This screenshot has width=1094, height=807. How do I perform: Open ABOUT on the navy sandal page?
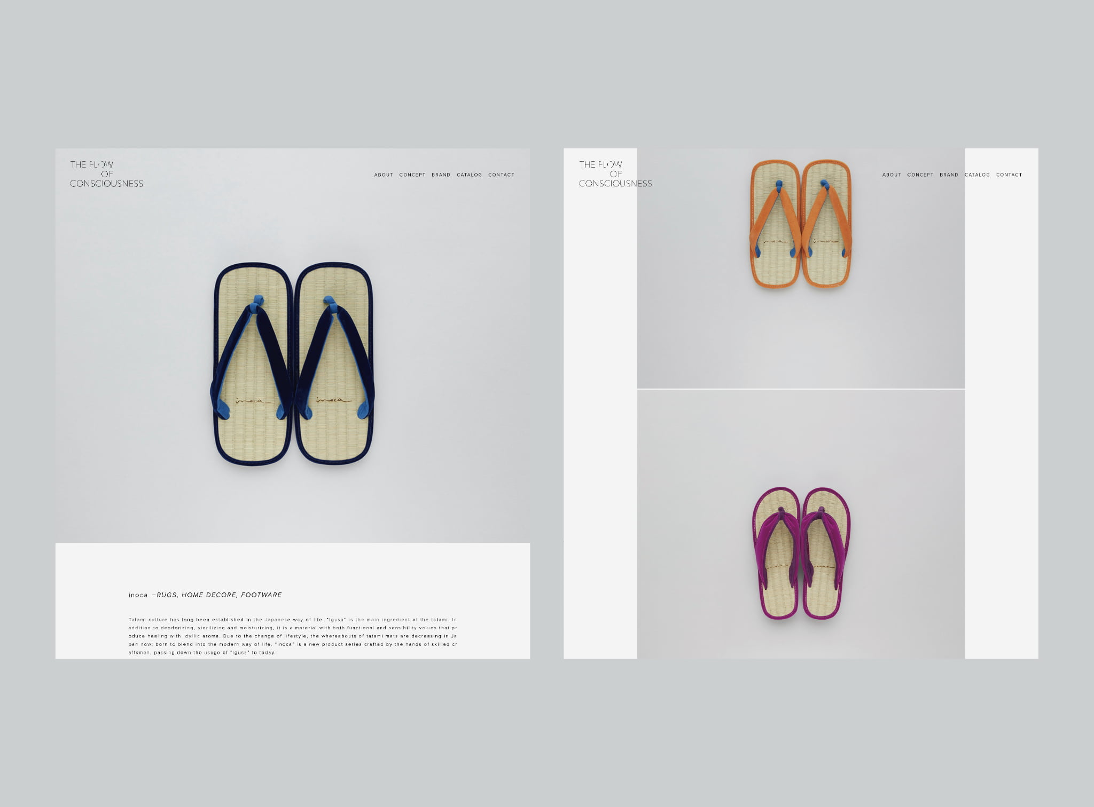tap(384, 175)
